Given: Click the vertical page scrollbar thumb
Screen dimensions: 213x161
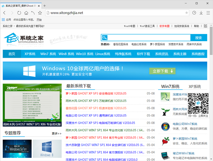Looking at the screenshot, I should [x=211, y=41].
